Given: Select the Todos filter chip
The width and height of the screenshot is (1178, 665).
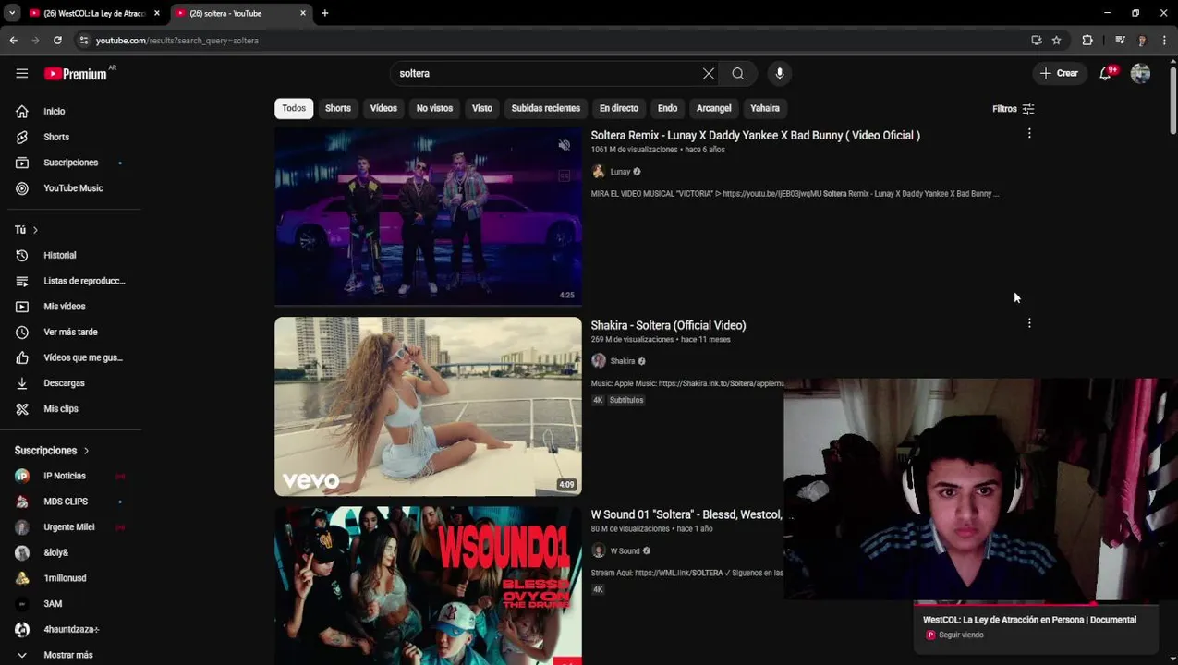Looking at the screenshot, I should (x=294, y=109).
